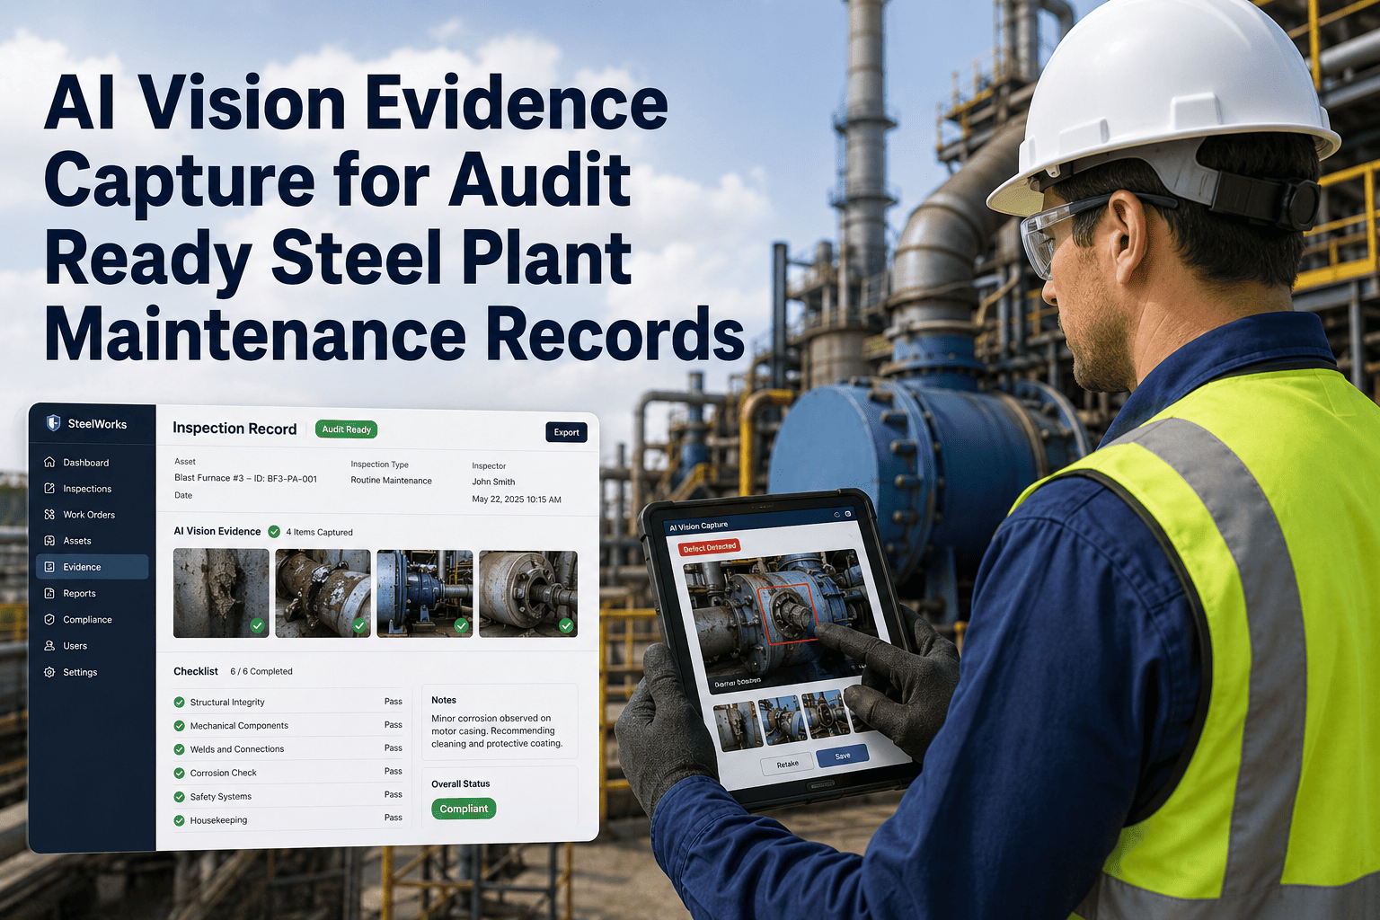The image size is (1380, 920).
Task: Click the Inspection Record heading
Action: click(x=234, y=429)
